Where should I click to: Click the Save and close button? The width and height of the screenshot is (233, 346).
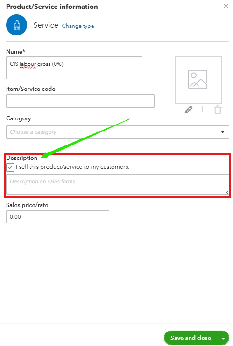[x=191, y=338]
